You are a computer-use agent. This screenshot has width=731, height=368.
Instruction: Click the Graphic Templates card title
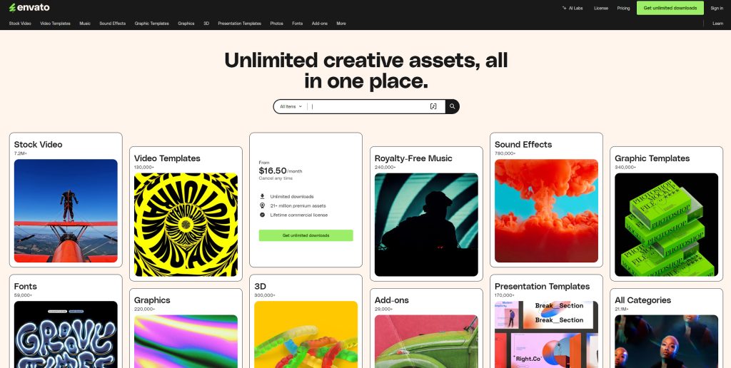[652, 159]
